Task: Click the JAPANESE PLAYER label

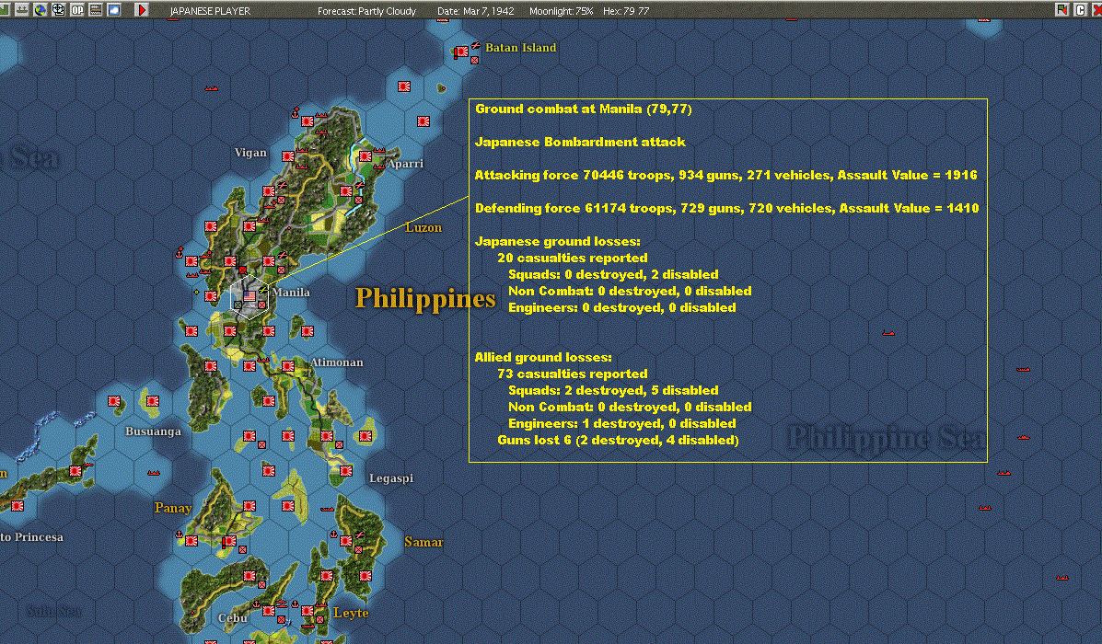Action: pyautogui.click(x=210, y=11)
